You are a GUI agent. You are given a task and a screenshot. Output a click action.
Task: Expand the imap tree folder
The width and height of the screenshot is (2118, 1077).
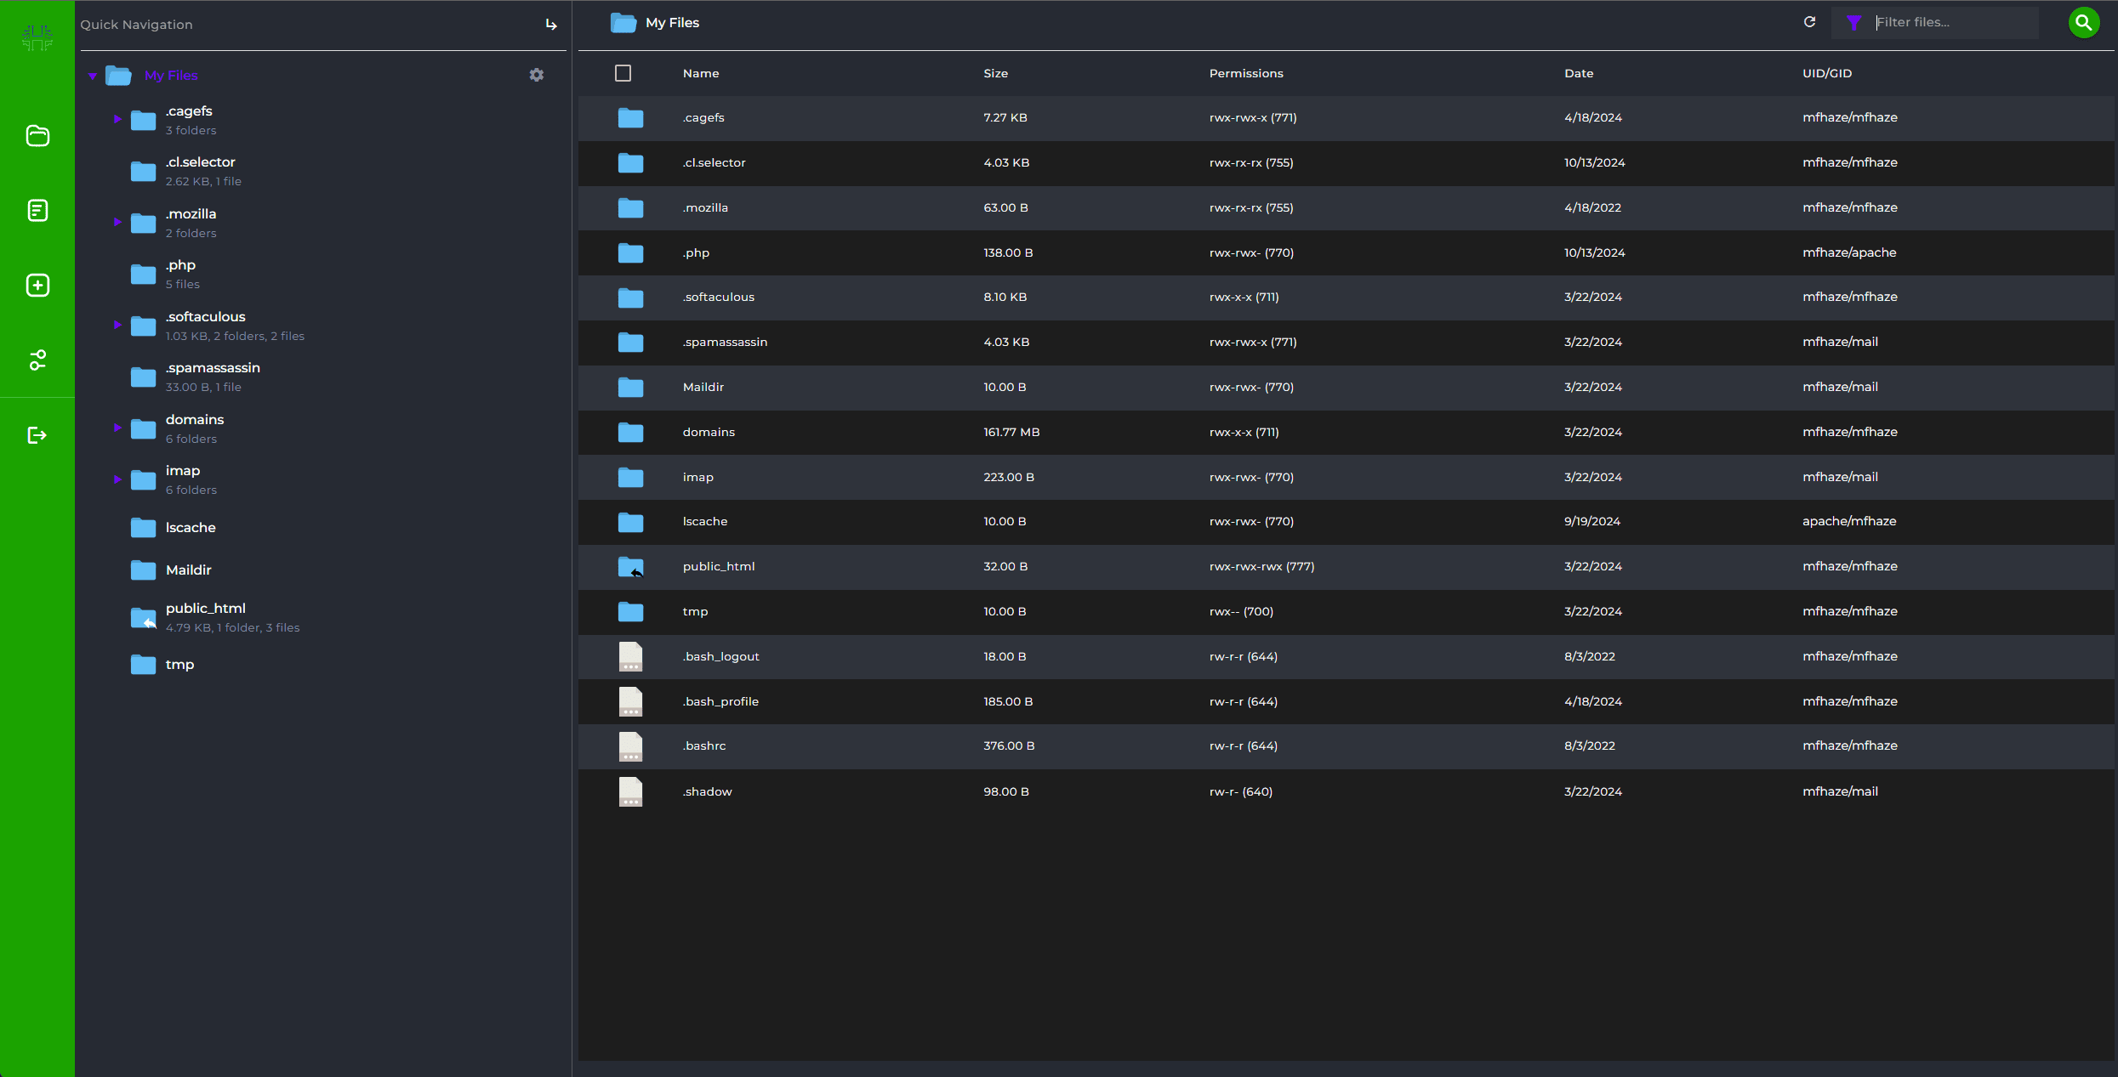click(x=117, y=479)
